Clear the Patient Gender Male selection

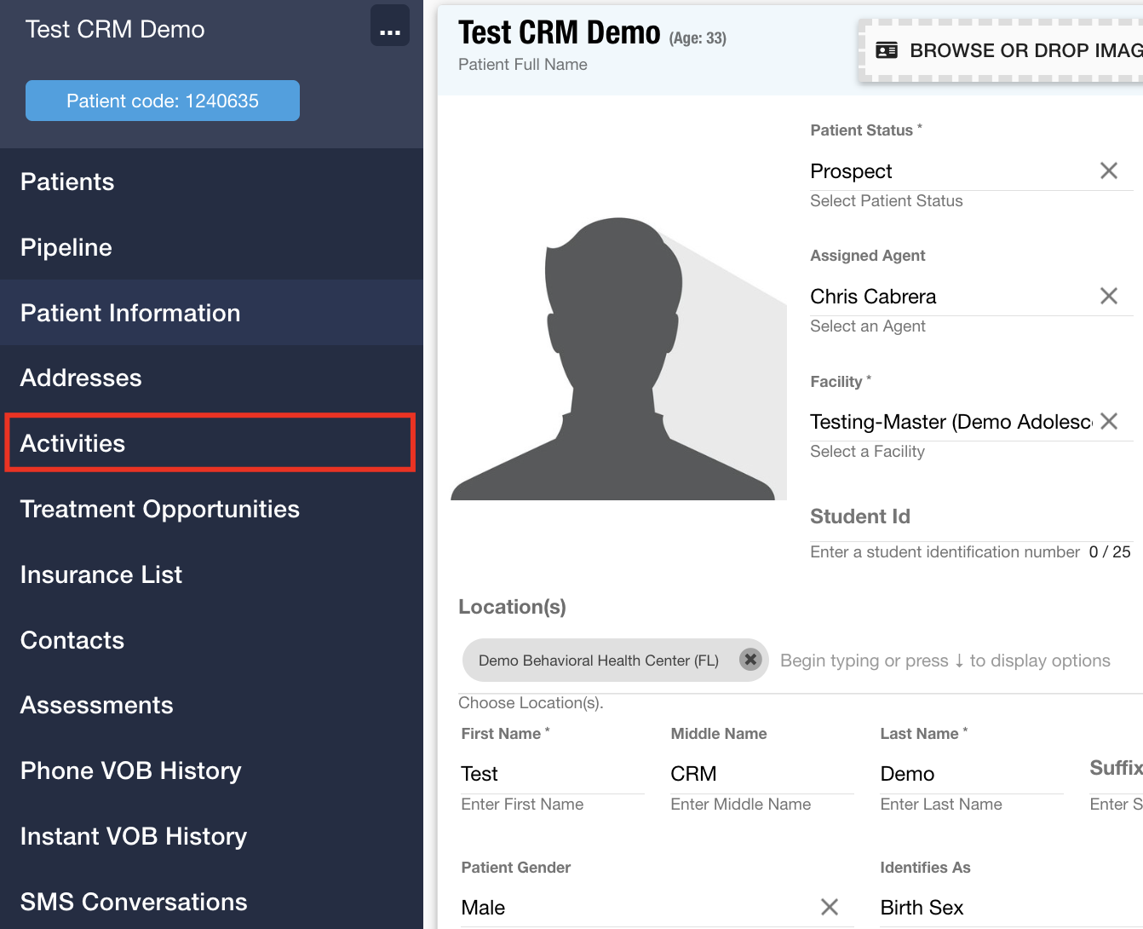[830, 907]
